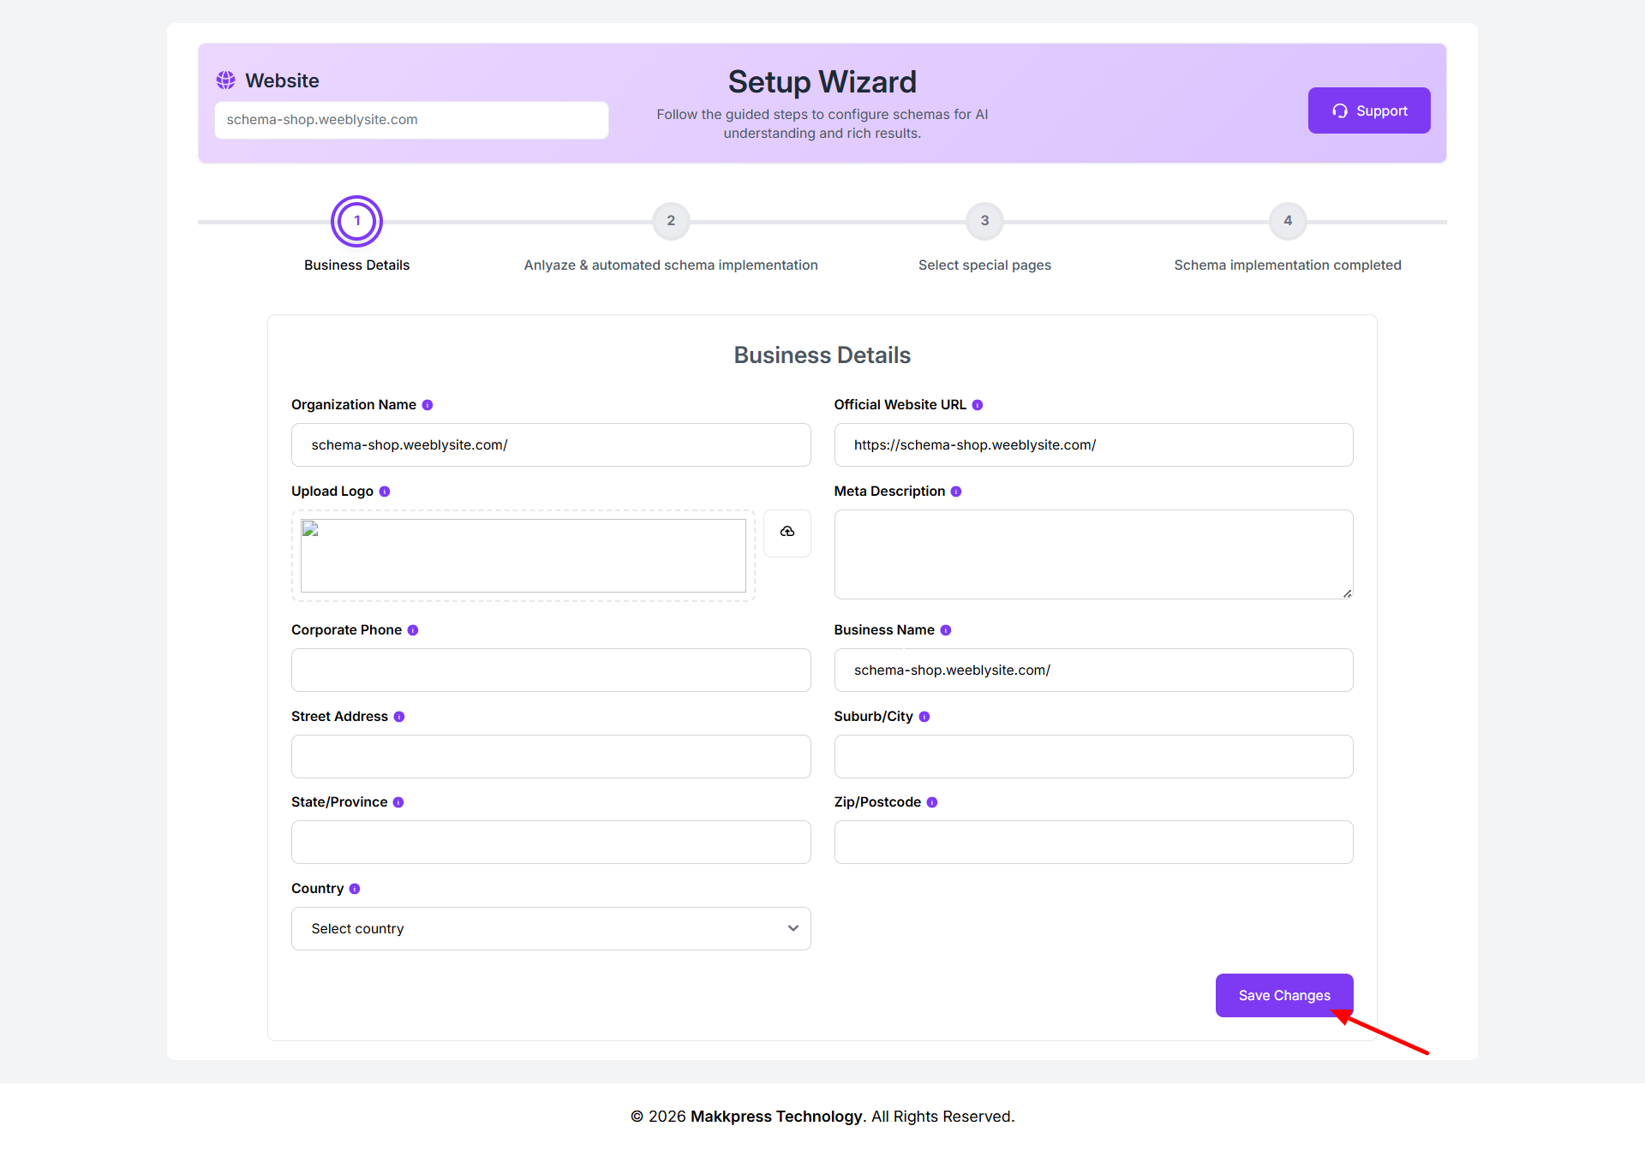
Task: Go to step 4 Schema implementation completed
Action: tap(1287, 221)
